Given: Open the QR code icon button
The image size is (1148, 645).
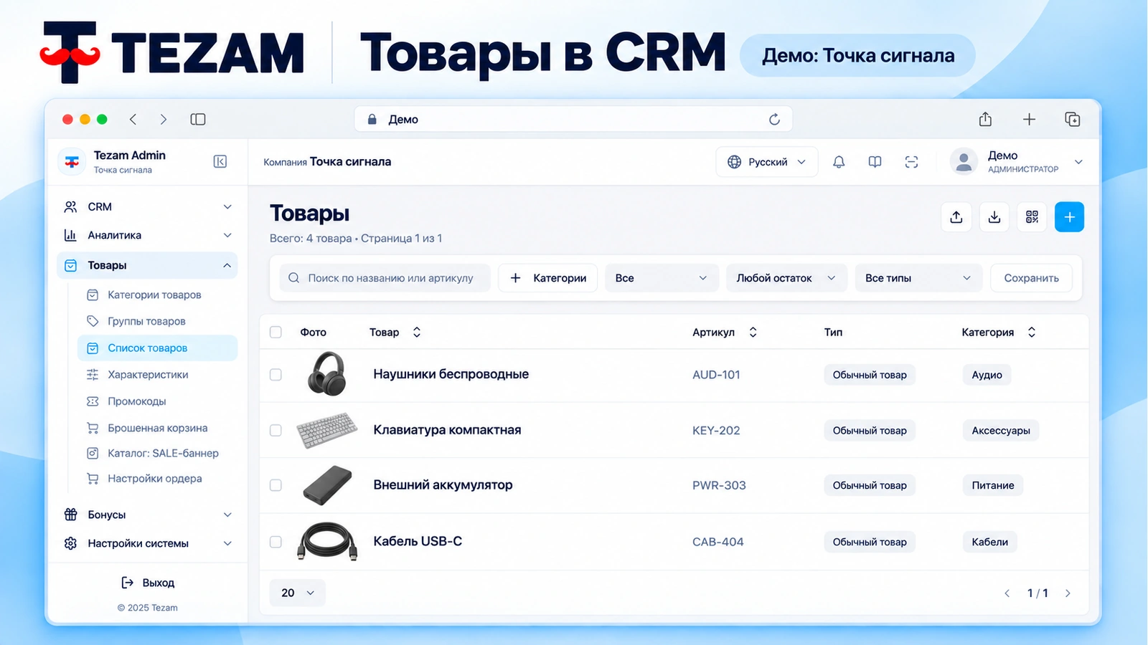Looking at the screenshot, I should pyautogui.click(x=1032, y=217).
